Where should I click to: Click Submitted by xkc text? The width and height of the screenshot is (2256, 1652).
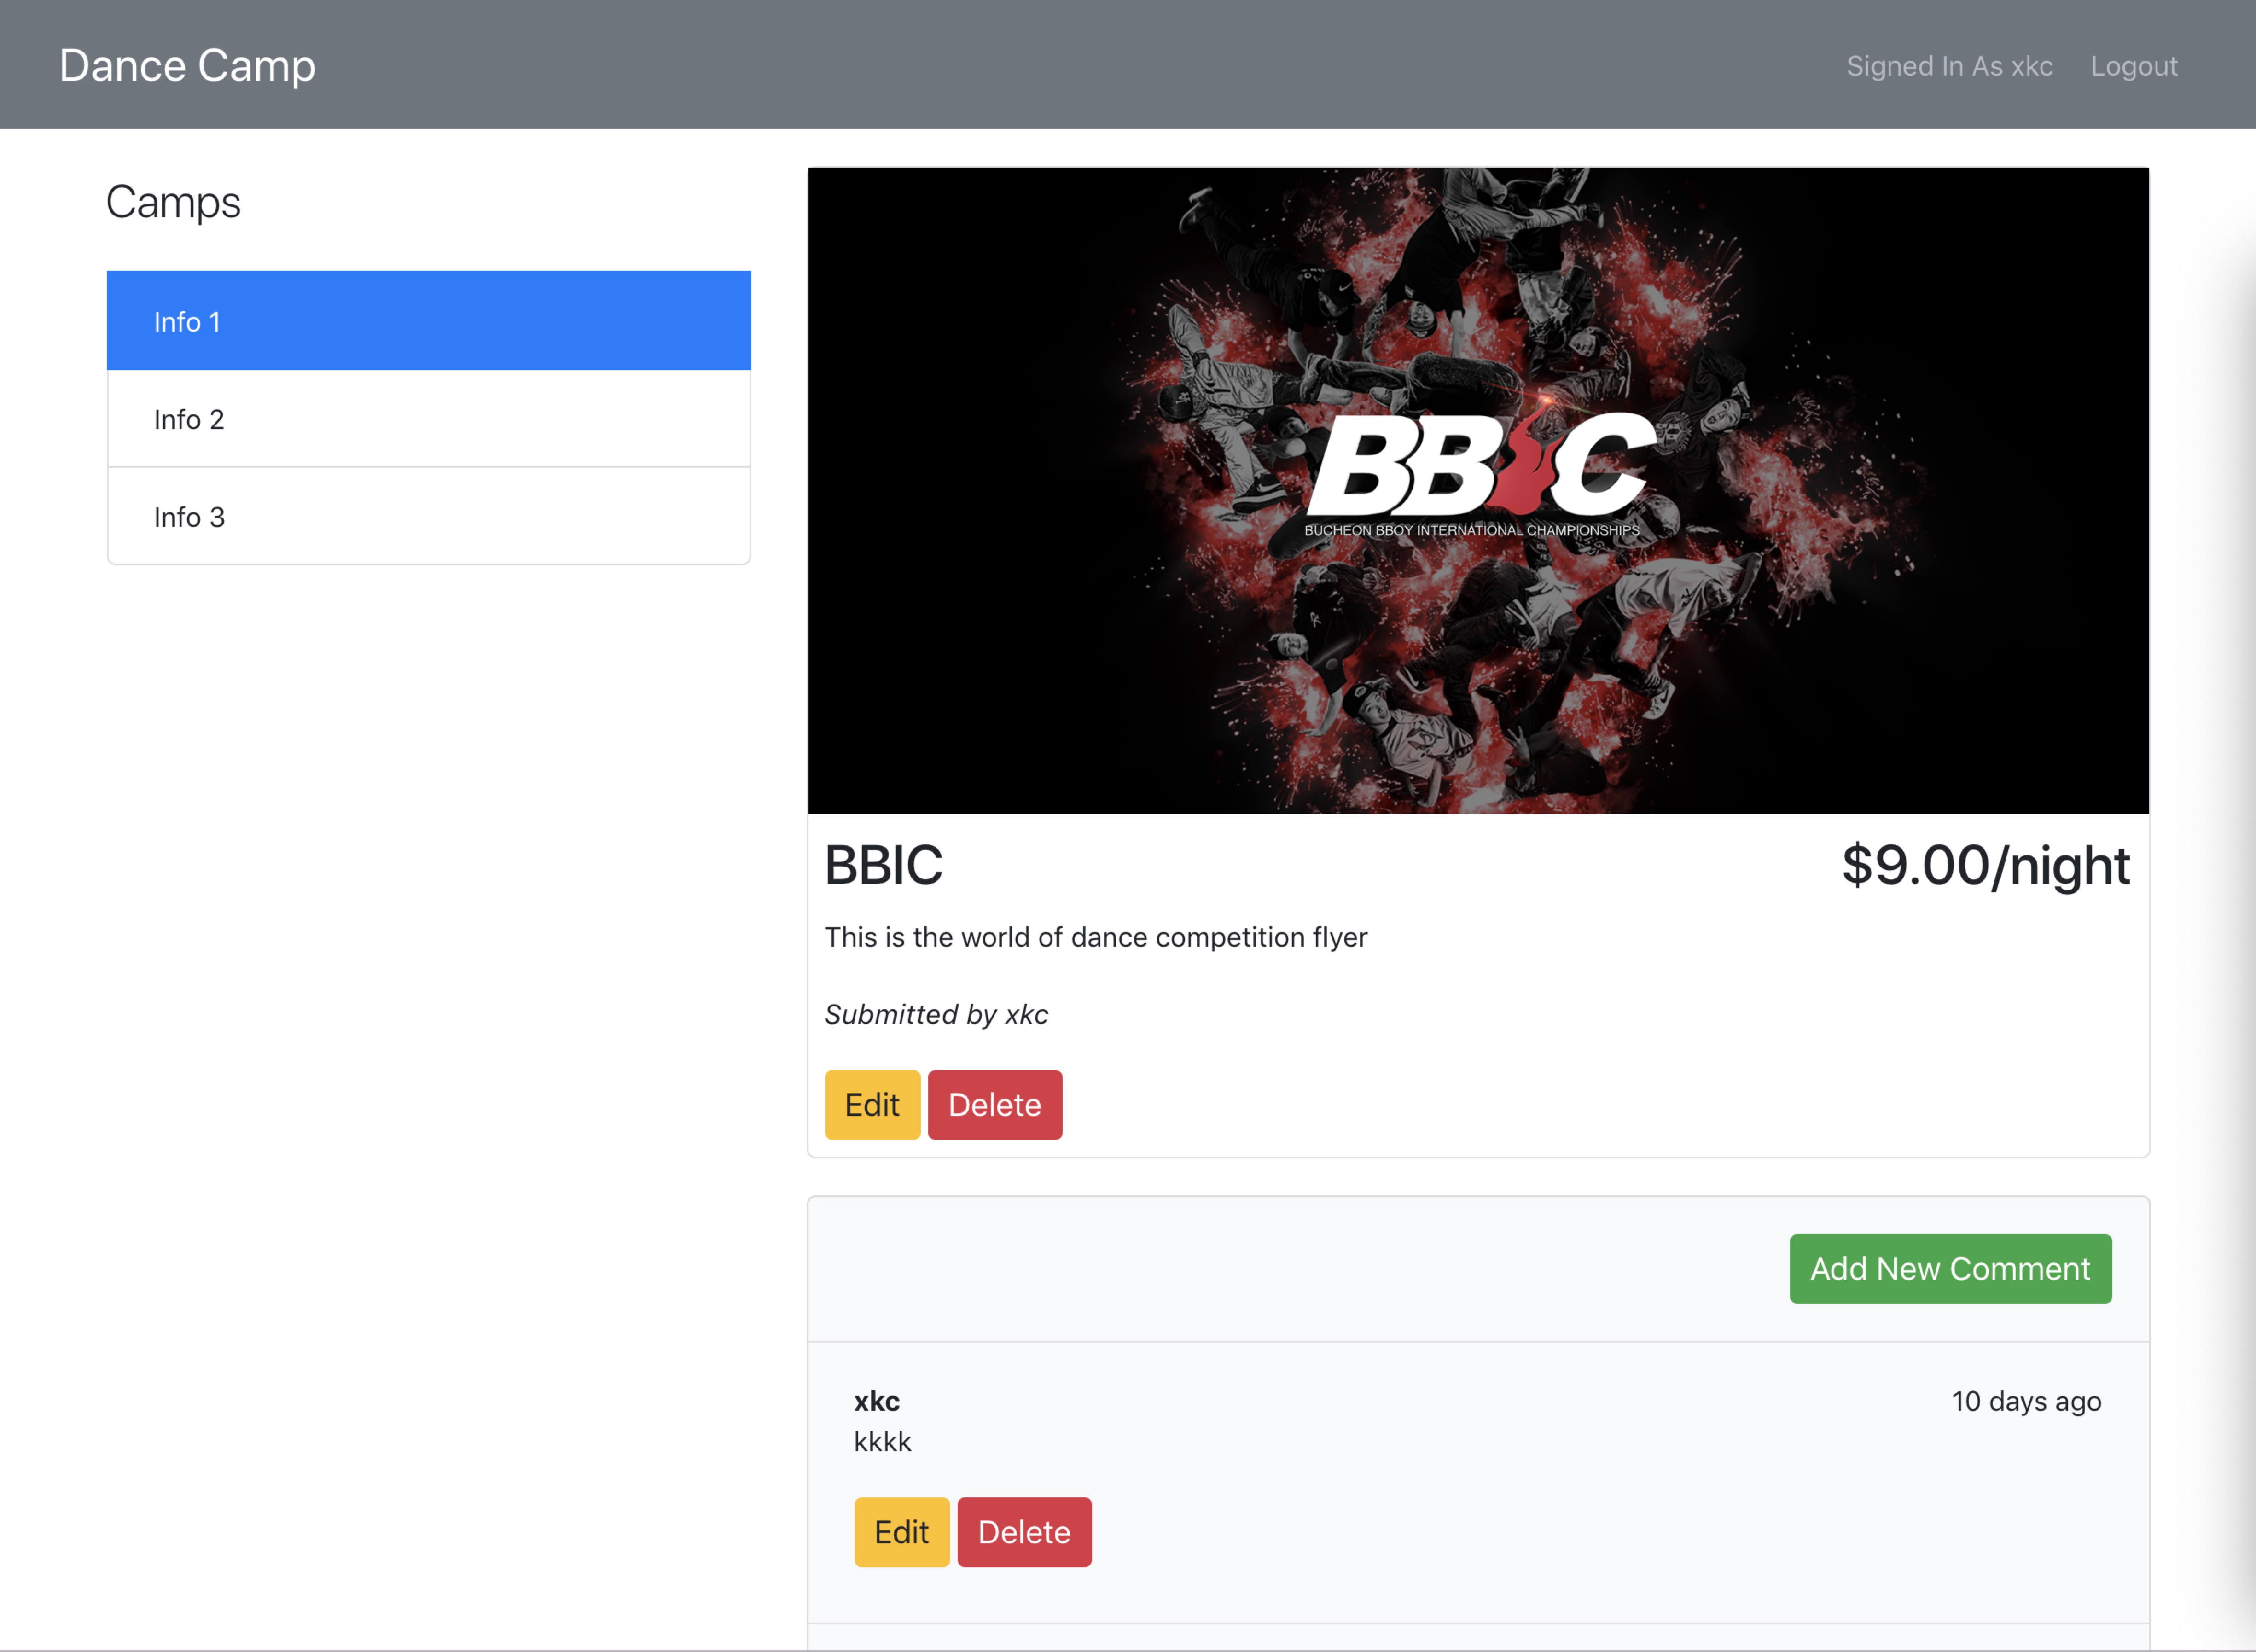(x=936, y=1014)
